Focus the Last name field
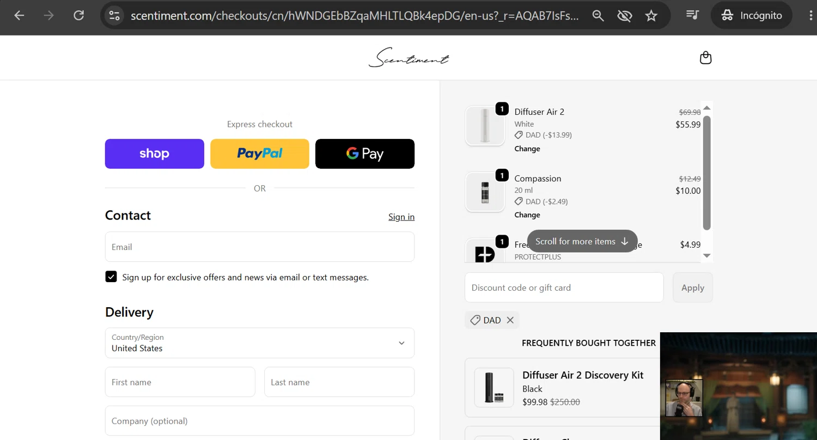The height and width of the screenshot is (440, 817). (339, 382)
